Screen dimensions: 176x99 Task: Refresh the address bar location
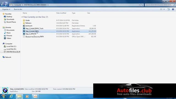click(142, 5)
